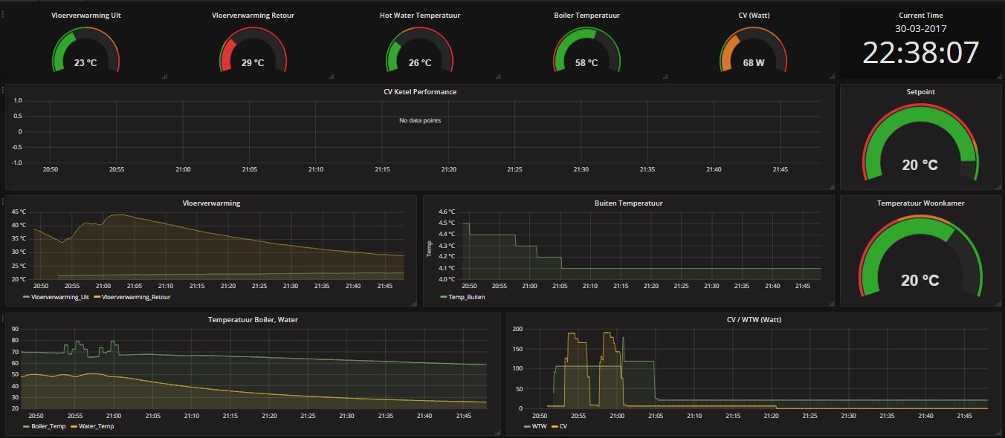Image resolution: width=1005 pixels, height=438 pixels.
Task: Open the Hot Water Temperatuur panel title menu
Action: tap(420, 15)
